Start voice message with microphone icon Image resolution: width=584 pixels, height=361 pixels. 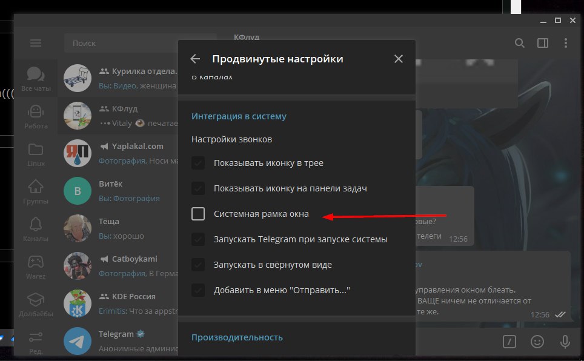(565, 341)
